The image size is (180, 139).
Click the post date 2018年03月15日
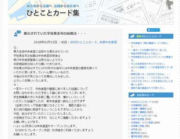[x=46, y=42]
